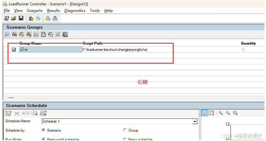266x141 pixels.
Task: Open the Scenario menu
Action: coord(35,11)
